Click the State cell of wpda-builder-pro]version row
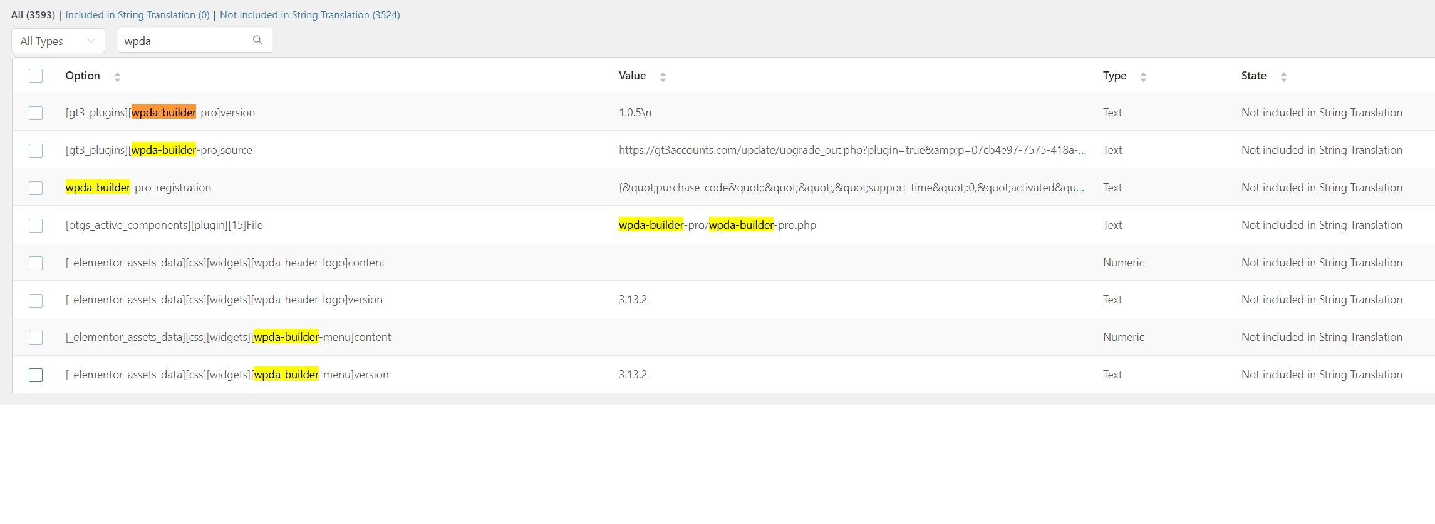 click(1322, 113)
